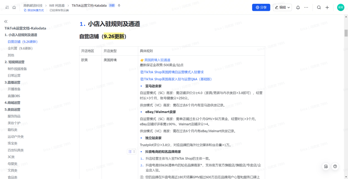Open the 编辑 mode dropdown
The height and width of the screenshot is (179, 348).
[x=282, y=7]
